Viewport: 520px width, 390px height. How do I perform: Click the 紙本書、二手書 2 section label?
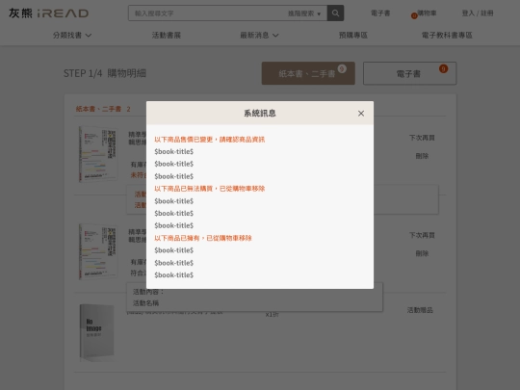(103, 109)
